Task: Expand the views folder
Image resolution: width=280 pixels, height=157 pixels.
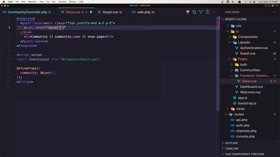Action: coord(250,109)
